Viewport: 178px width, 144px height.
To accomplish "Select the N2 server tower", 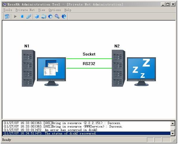I will point(118,68).
